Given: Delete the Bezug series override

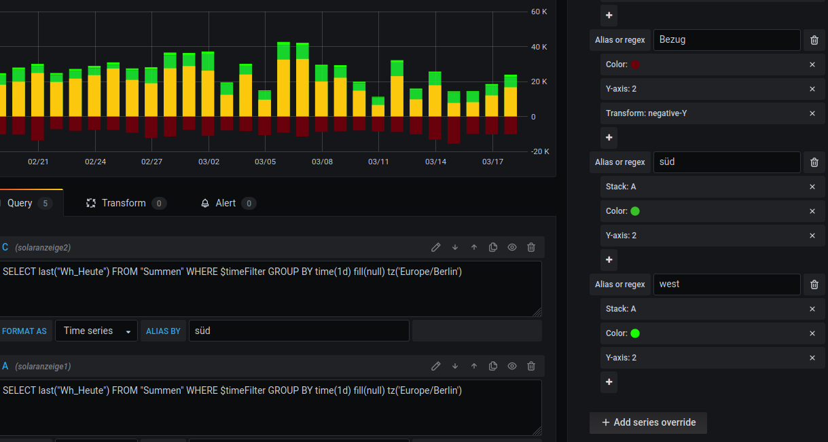Looking at the screenshot, I should point(814,40).
